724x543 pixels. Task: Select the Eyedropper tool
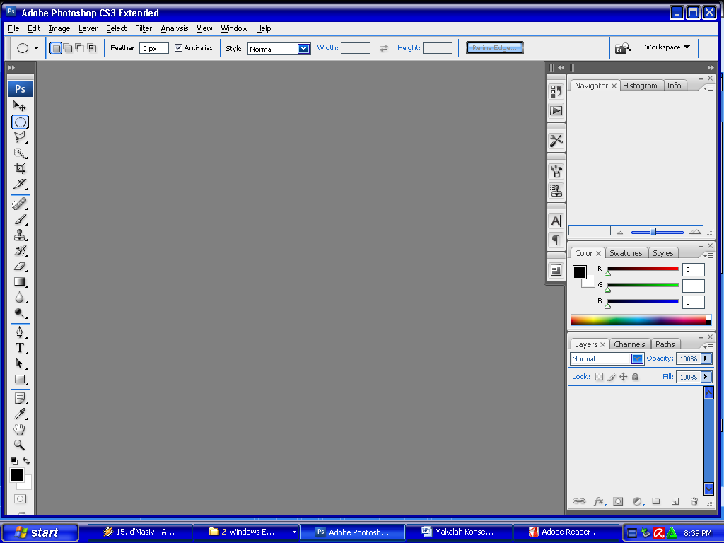click(20, 414)
